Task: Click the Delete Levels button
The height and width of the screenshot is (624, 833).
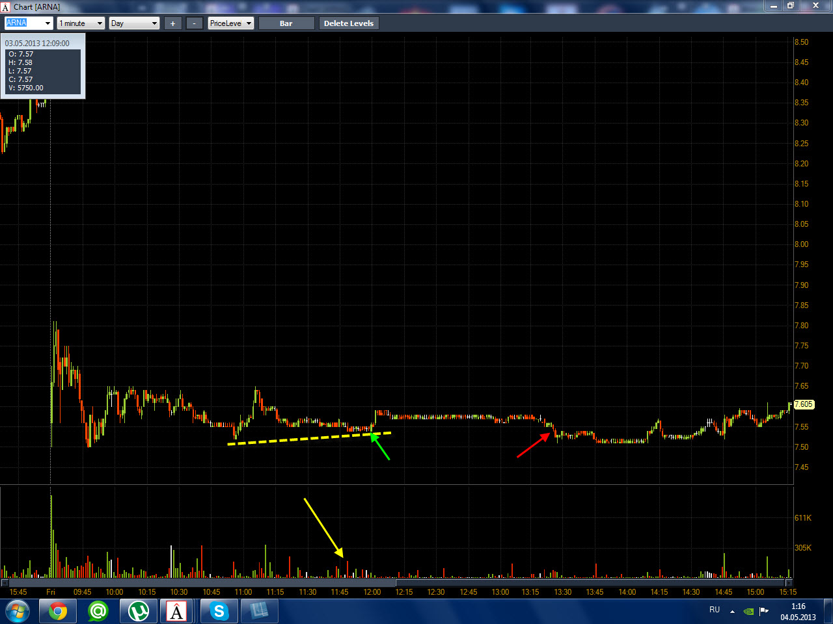Action: (349, 23)
